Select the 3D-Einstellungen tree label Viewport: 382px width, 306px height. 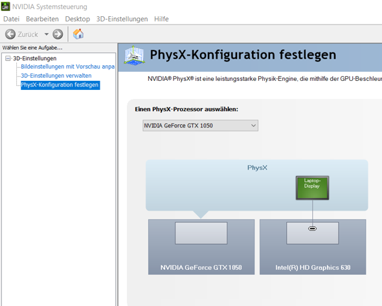[x=34, y=58]
